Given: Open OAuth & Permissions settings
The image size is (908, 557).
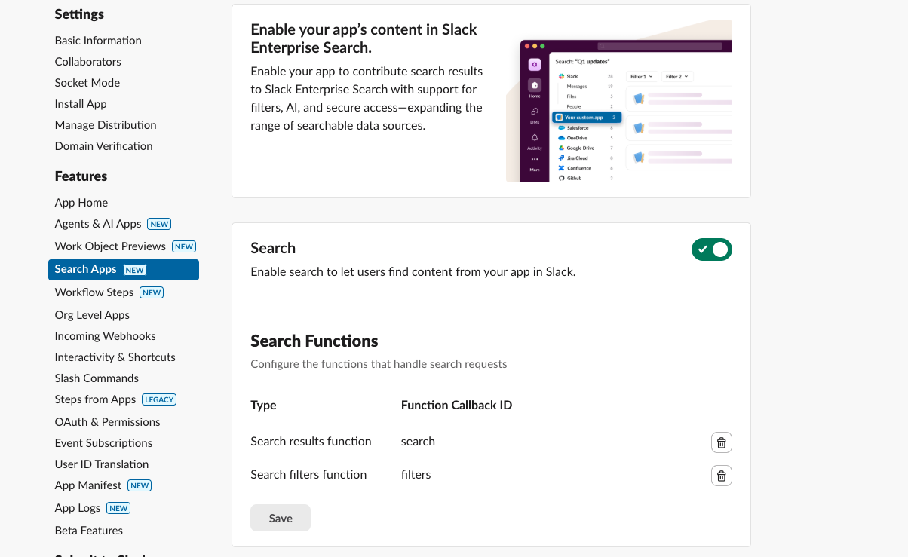Looking at the screenshot, I should [x=107, y=421].
